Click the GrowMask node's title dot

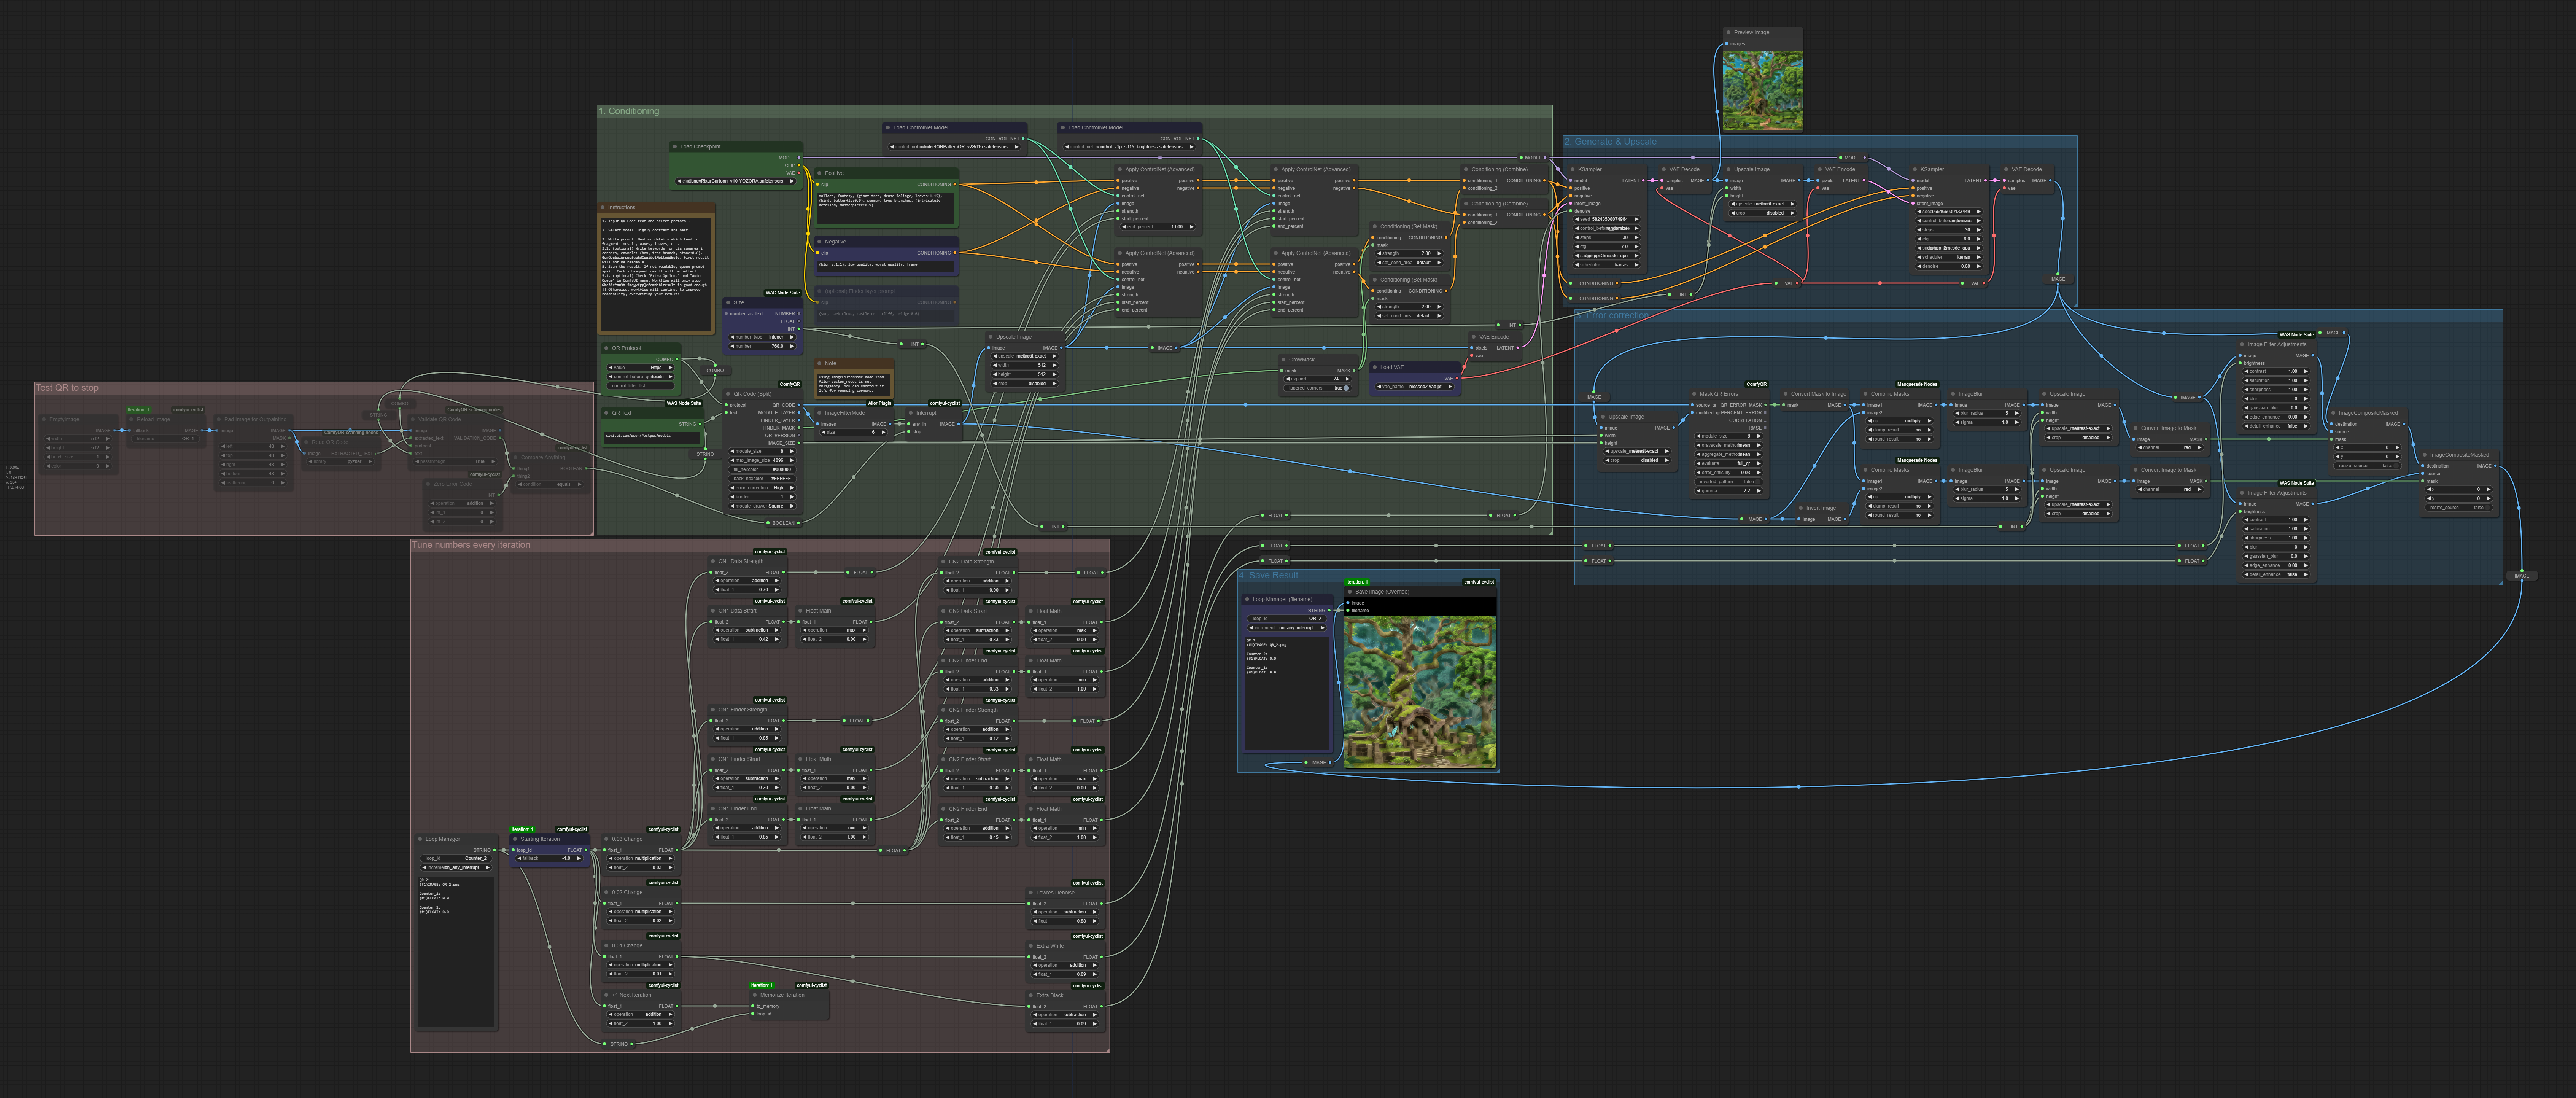coord(1284,359)
